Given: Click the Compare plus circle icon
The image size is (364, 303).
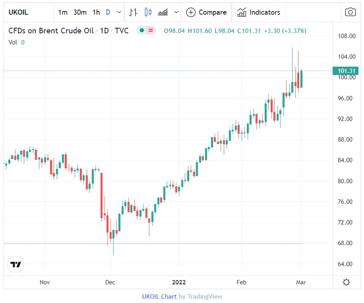Looking at the screenshot, I should 191,12.
